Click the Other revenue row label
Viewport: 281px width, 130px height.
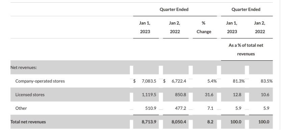click(x=21, y=108)
